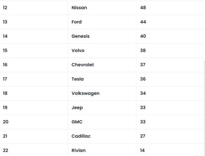Select the Tesla brand entry

click(x=78, y=79)
